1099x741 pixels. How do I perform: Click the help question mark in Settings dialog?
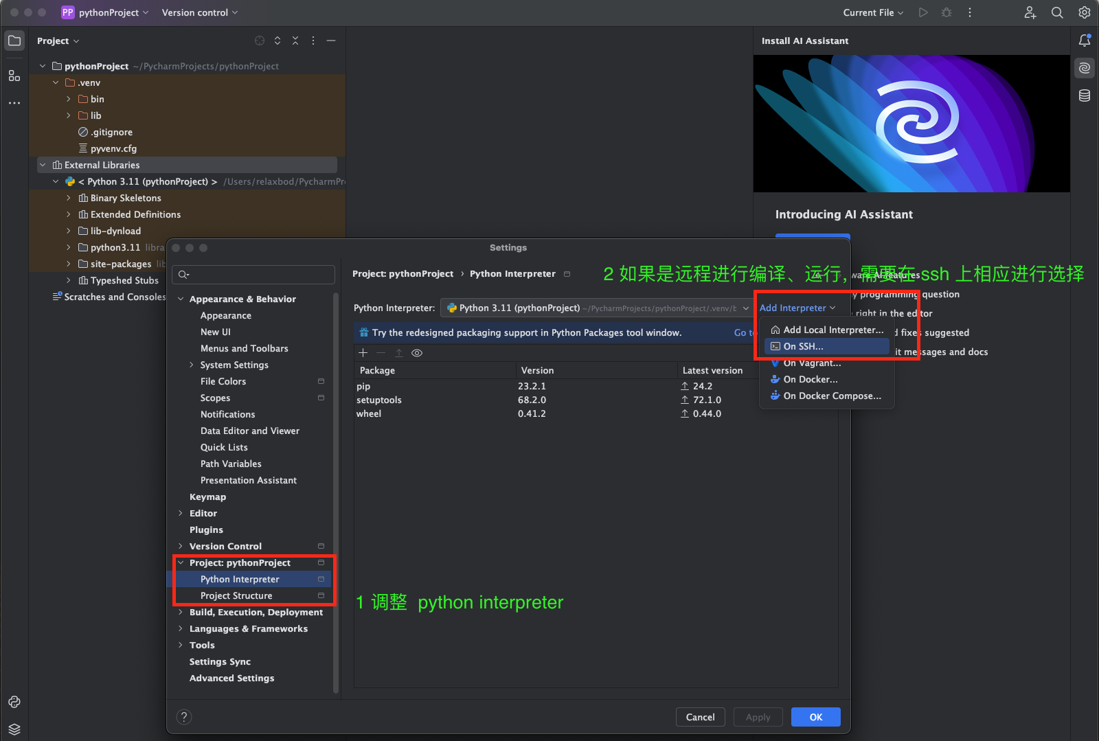184,717
